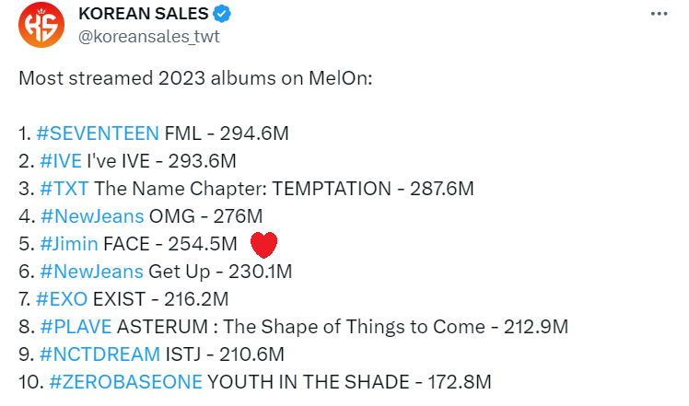Open the KOREAN SALES profile avatar

pyautogui.click(x=41, y=25)
